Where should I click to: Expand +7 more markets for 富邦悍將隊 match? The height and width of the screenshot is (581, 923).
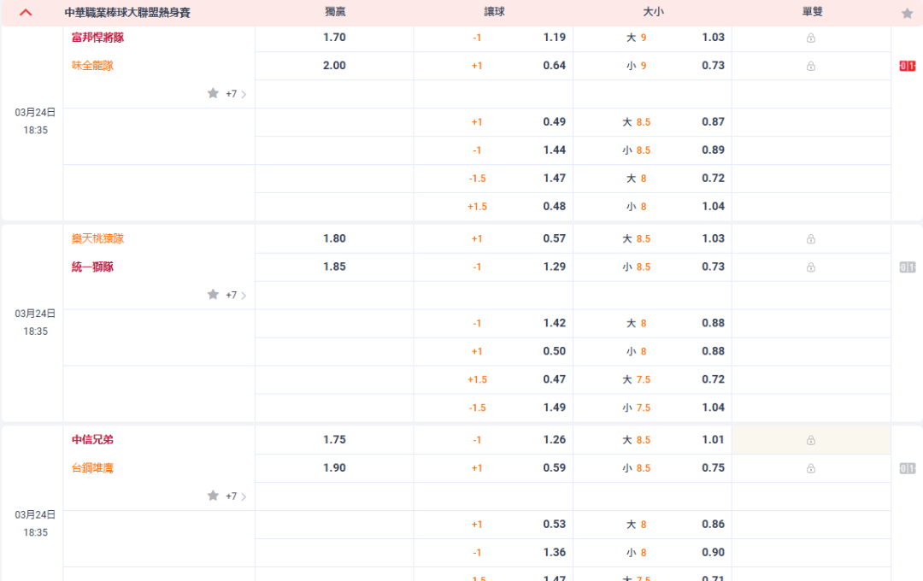tap(236, 94)
